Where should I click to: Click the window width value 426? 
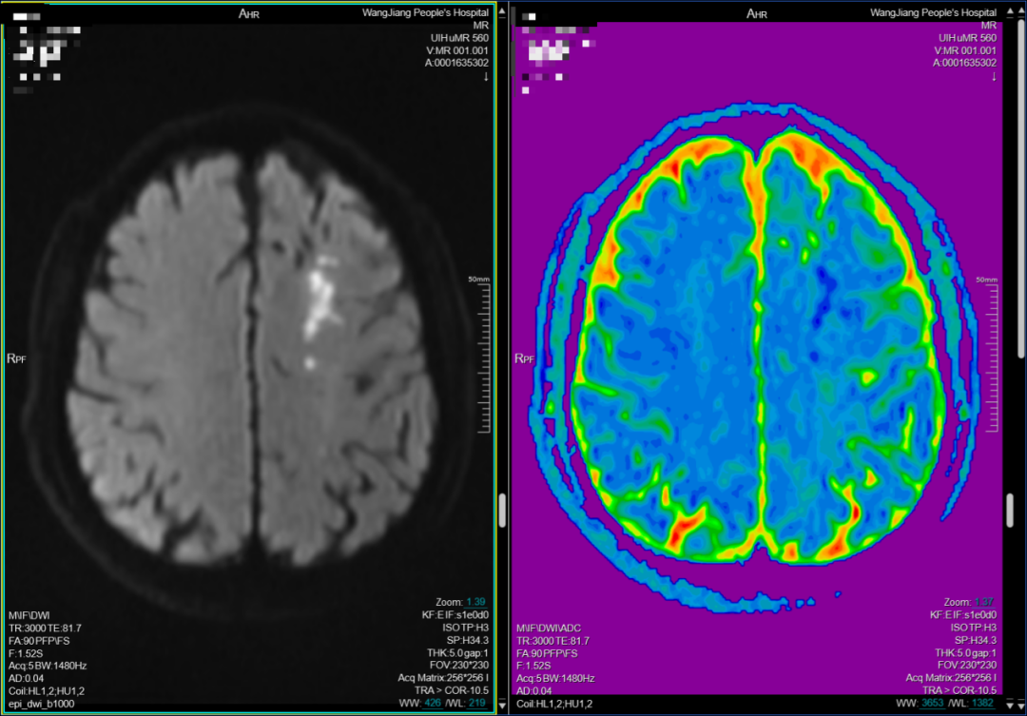(433, 703)
